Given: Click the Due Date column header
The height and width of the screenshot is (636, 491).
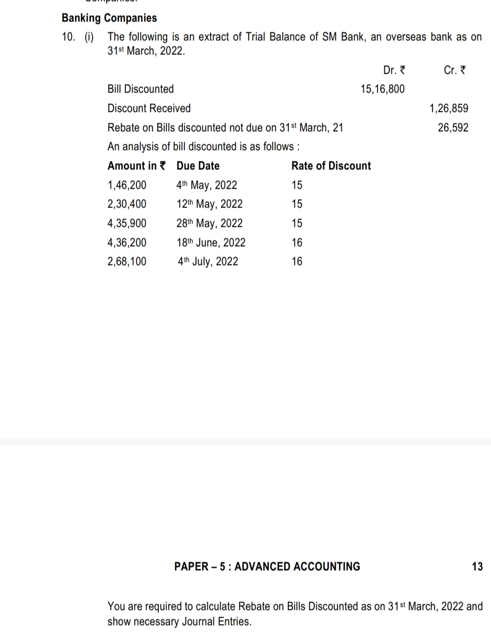Looking at the screenshot, I should (198, 166).
